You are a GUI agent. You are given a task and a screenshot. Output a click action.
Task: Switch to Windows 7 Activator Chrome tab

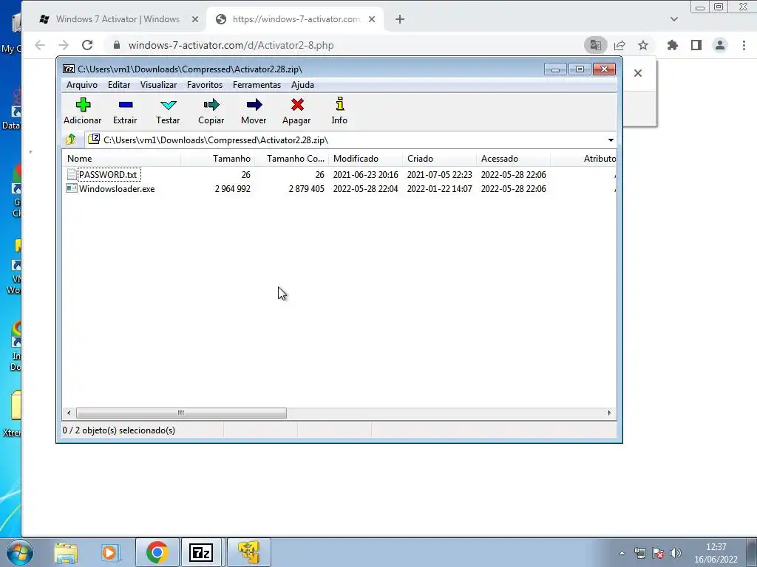click(118, 19)
